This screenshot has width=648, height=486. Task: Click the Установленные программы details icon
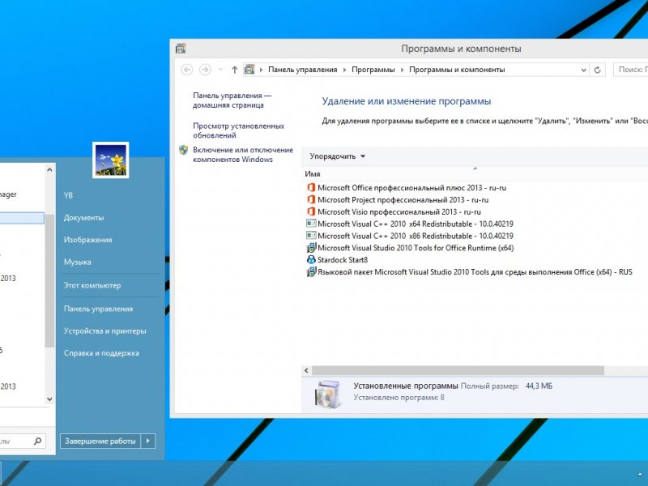[x=328, y=394]
